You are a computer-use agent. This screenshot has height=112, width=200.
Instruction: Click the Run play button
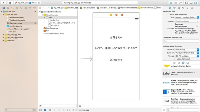(3, 3)
